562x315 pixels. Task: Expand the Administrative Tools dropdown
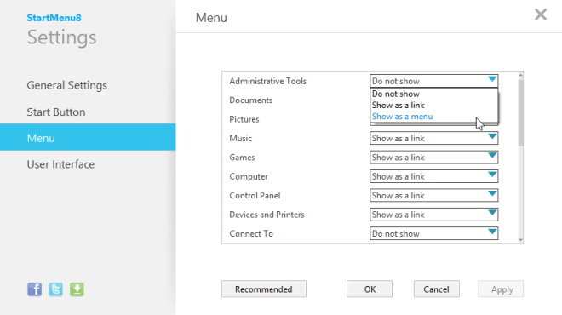coord(433,81)
